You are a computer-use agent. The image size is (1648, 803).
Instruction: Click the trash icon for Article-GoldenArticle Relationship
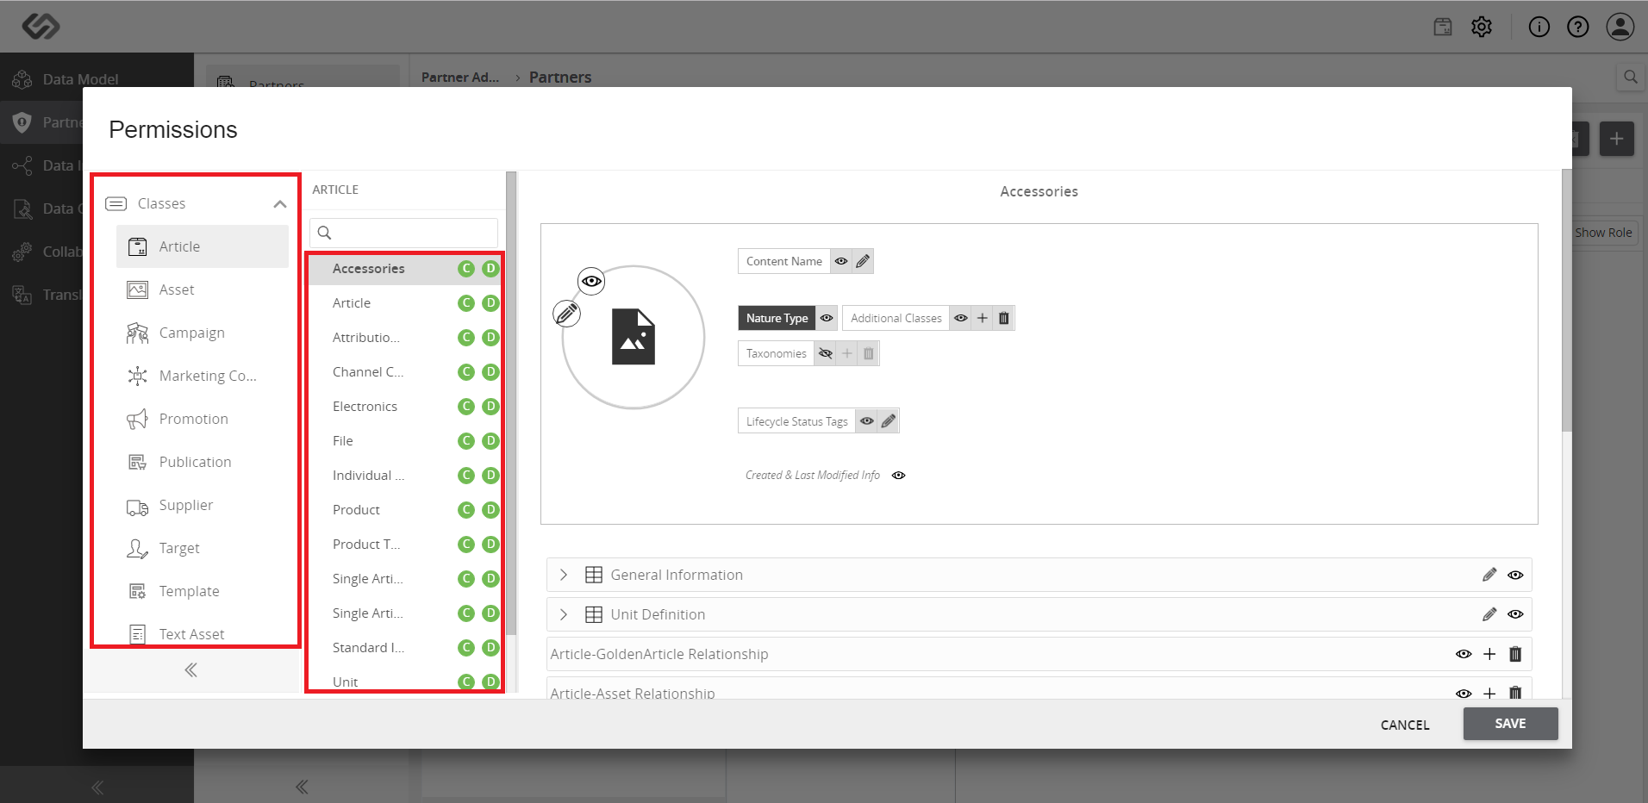[x=1515, y=654]
